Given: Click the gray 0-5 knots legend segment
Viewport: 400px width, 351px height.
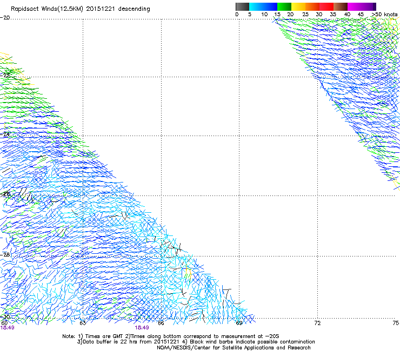Looking at the screenshot, I should coord(242,6).
